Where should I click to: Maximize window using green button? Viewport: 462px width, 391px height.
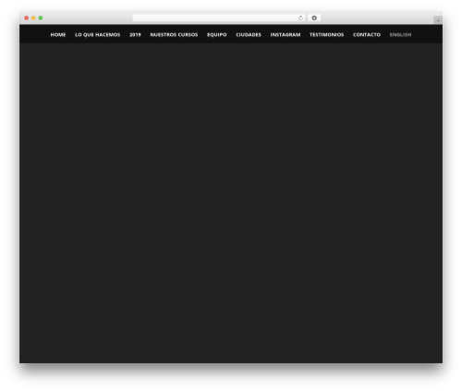pos(41,18)
